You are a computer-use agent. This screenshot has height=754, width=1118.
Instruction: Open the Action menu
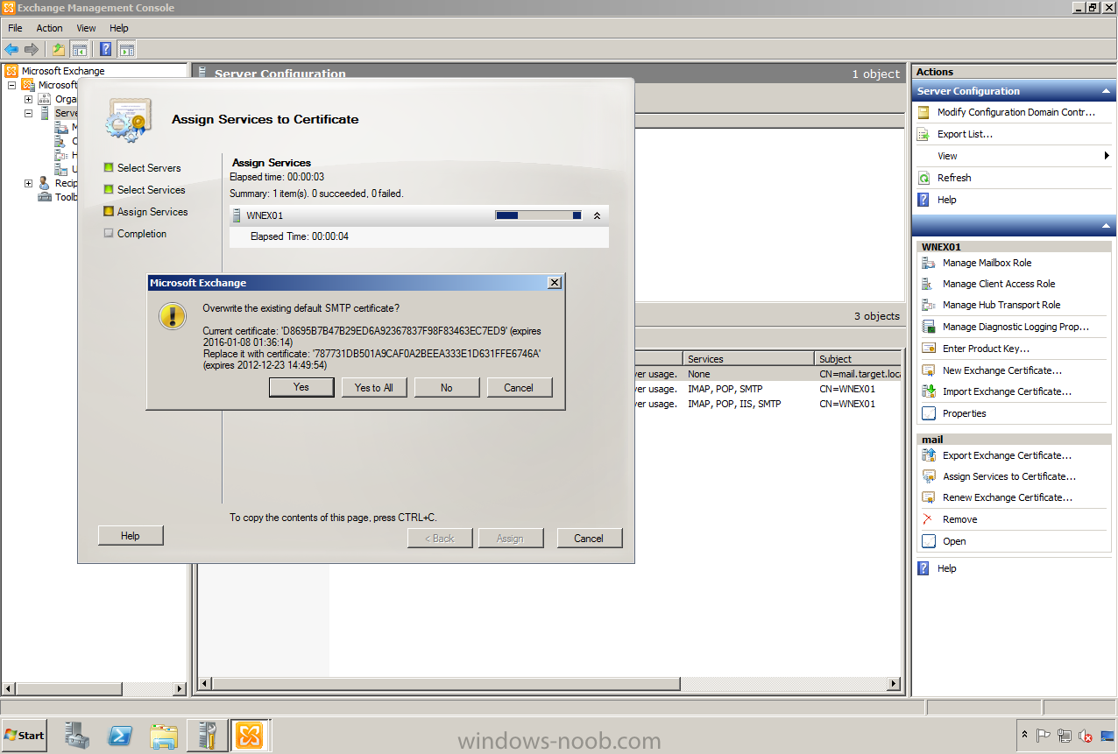pyautogui.click(x=49, y=28)
